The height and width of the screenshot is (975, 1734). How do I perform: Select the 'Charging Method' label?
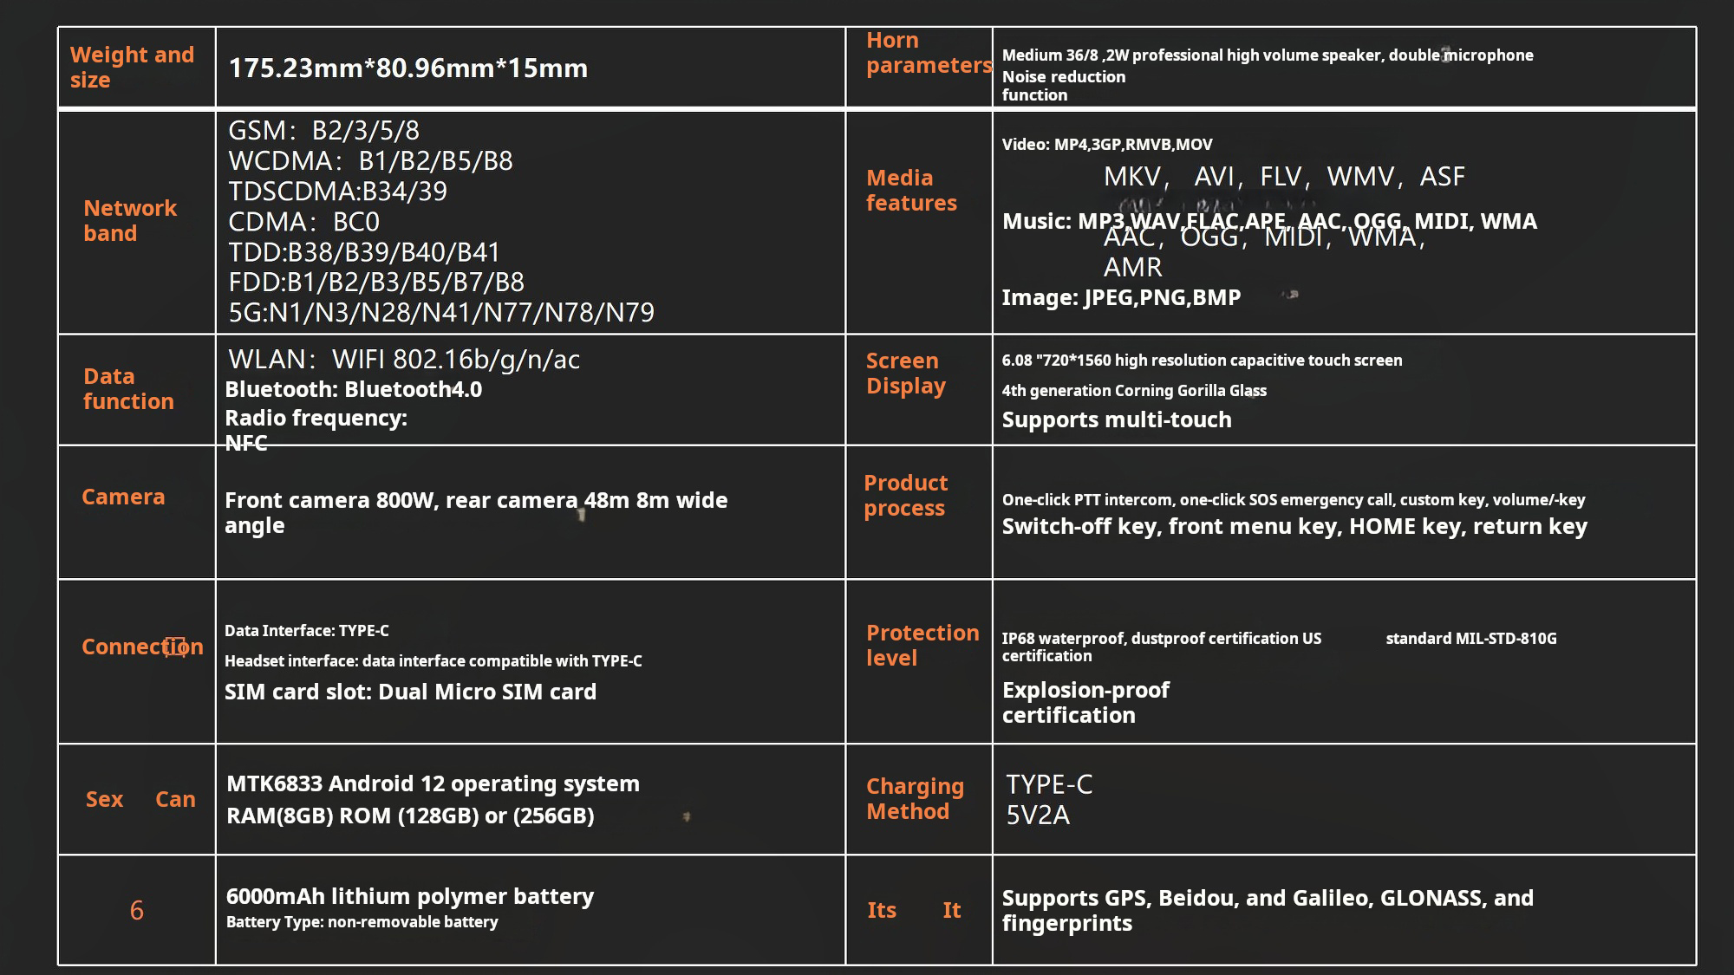point(915,798)
